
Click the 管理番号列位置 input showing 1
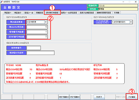pos(37,32)
